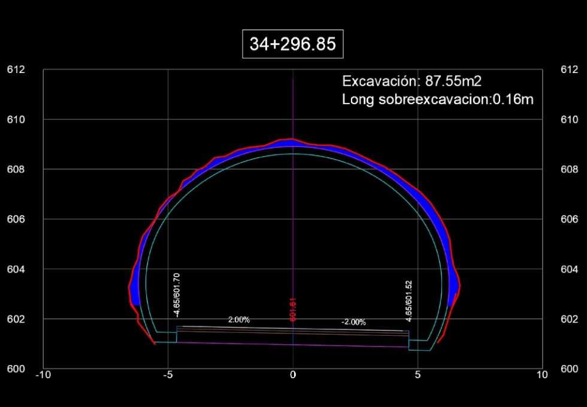Click the magenta vertical tunnel centerline
This screenshot has height=407, width=587.
pos(293,239)
